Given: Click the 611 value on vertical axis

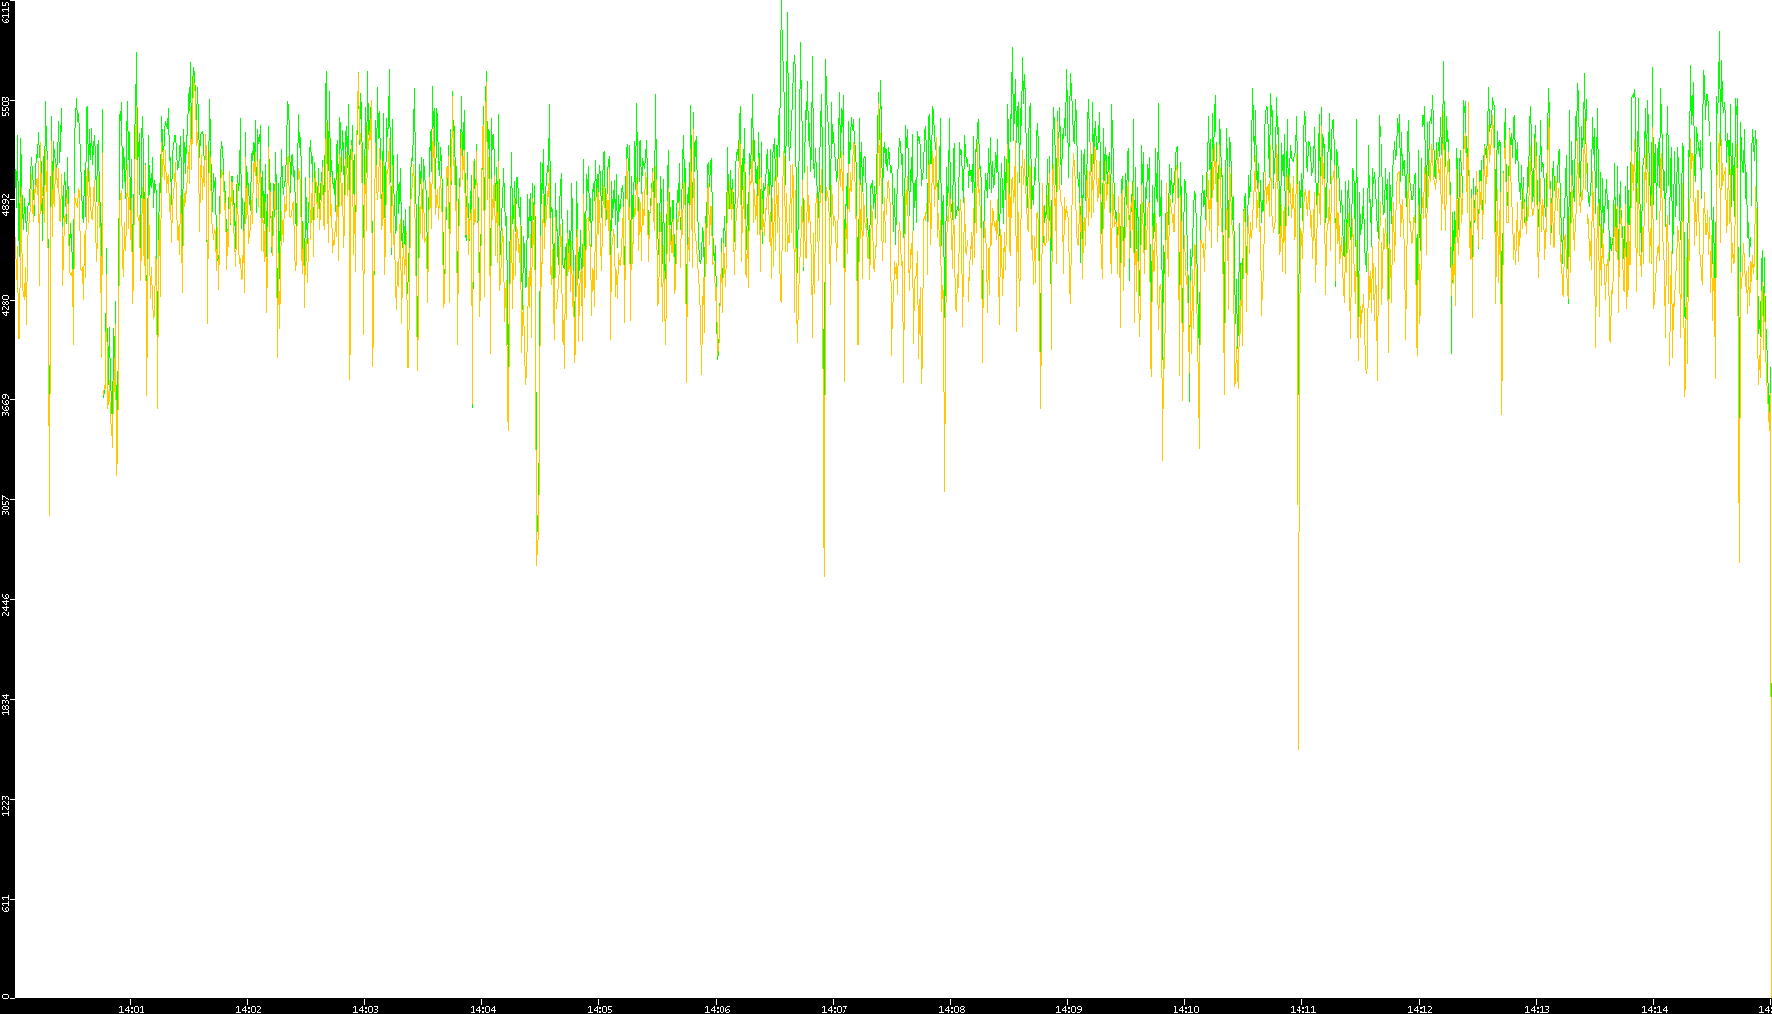Looking at the screenshot, I should (x=7, y=903).
